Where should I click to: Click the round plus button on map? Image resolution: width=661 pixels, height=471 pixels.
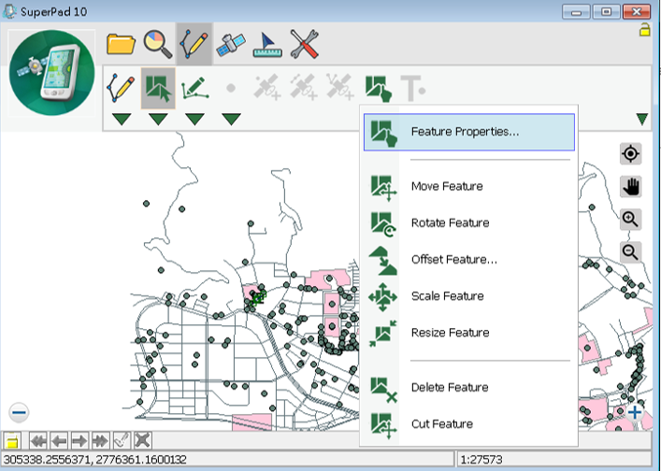635,412
